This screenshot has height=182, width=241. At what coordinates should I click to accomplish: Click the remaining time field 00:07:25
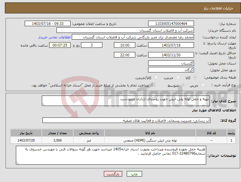pos(60,45)
